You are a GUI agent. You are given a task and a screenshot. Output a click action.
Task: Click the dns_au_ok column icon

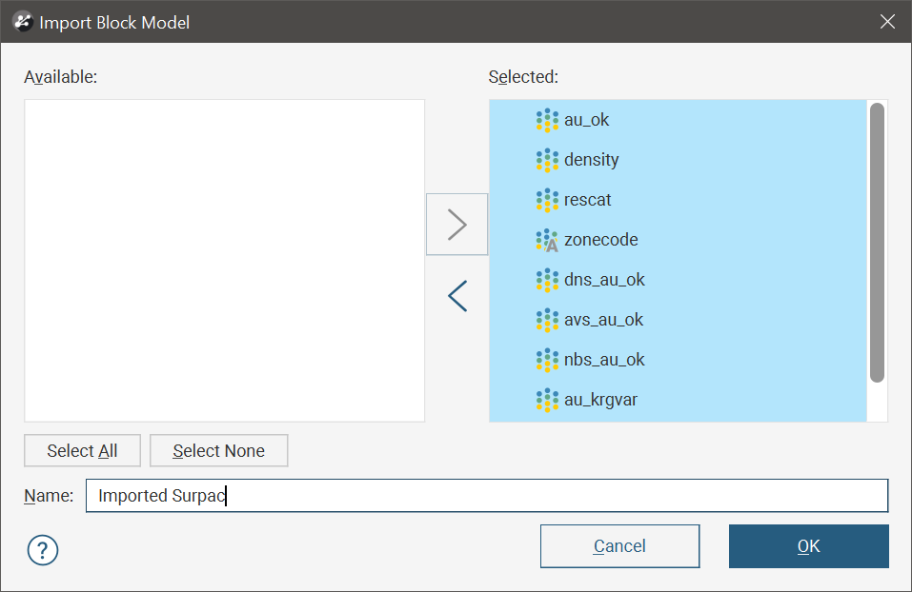(547, 280)
